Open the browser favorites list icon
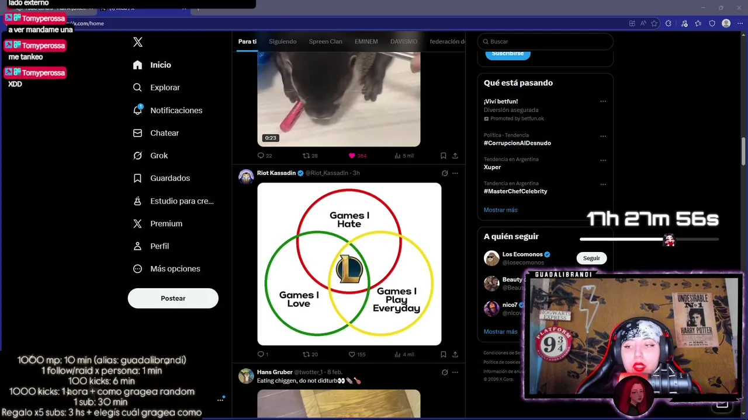This screenshot has height=420, width=748. point(698,23)
